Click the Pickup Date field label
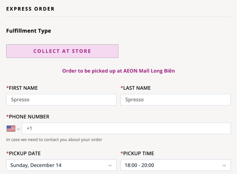This screenshot has width=237, height=174. pos(24,153)
